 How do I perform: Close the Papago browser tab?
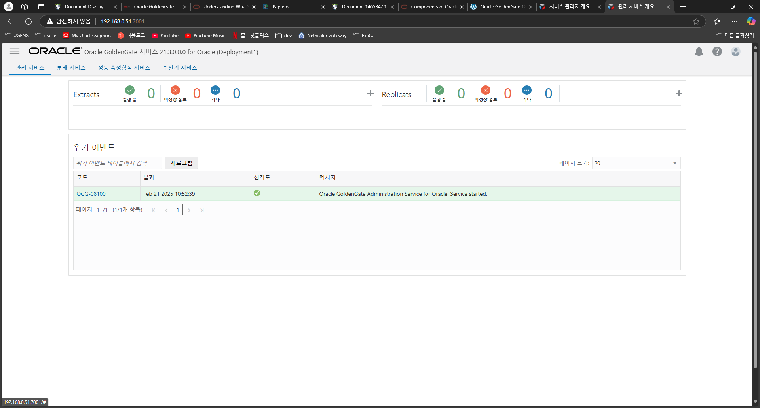point(323,7)
